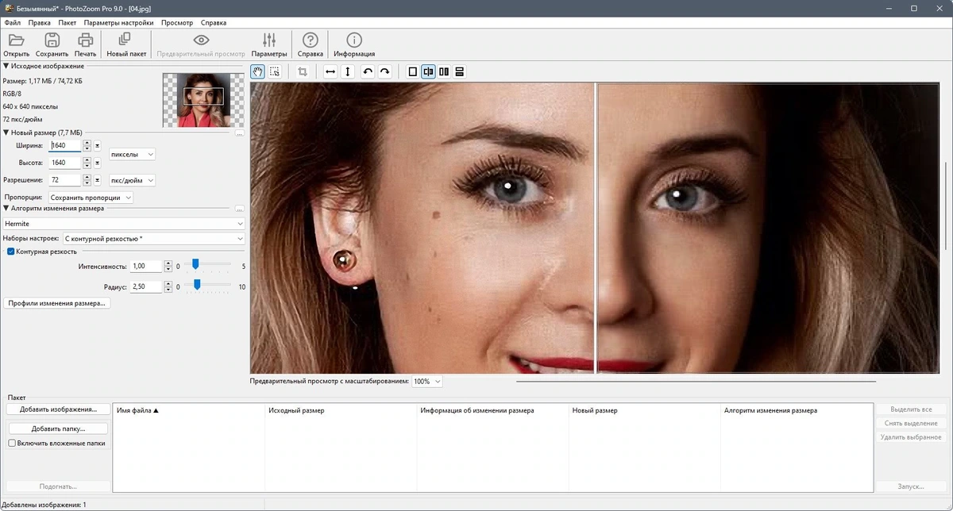Click the Высота height input field

[65, 163]
